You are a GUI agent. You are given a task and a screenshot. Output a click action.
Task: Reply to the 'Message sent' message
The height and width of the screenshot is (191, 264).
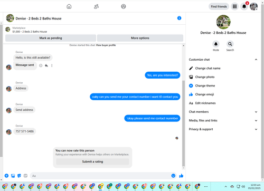point(46,65)
